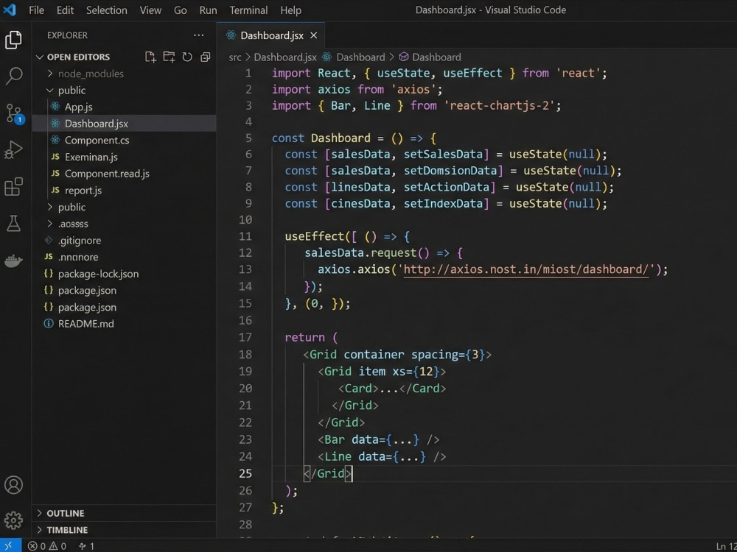The width and height of the screenshot is (737, 552).
Task: Click the info icon beside README.md
Action: coord(49,323)
